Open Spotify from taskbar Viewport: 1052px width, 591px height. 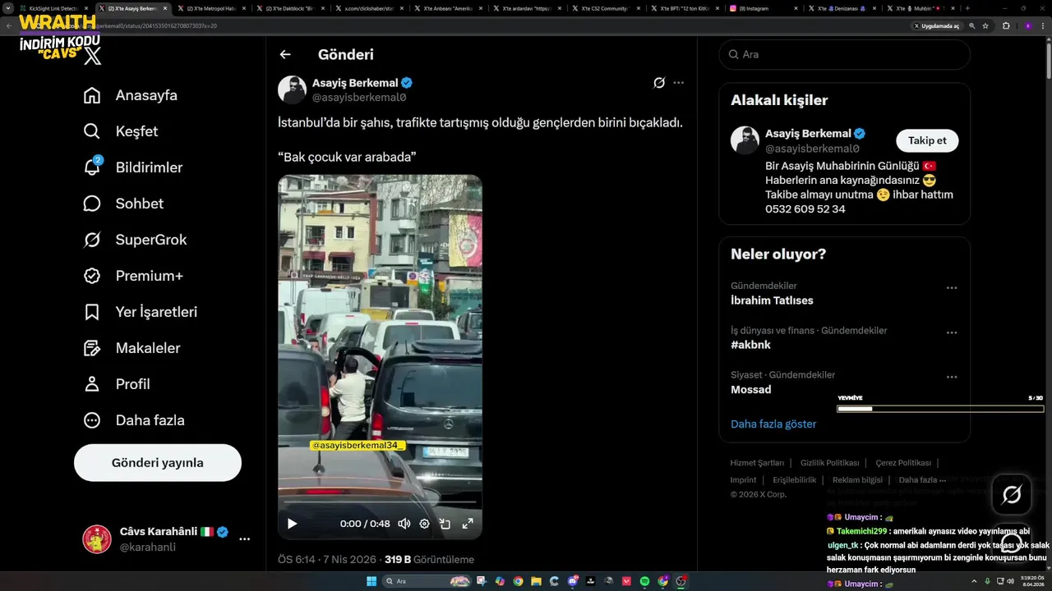[x=644, y=581]
